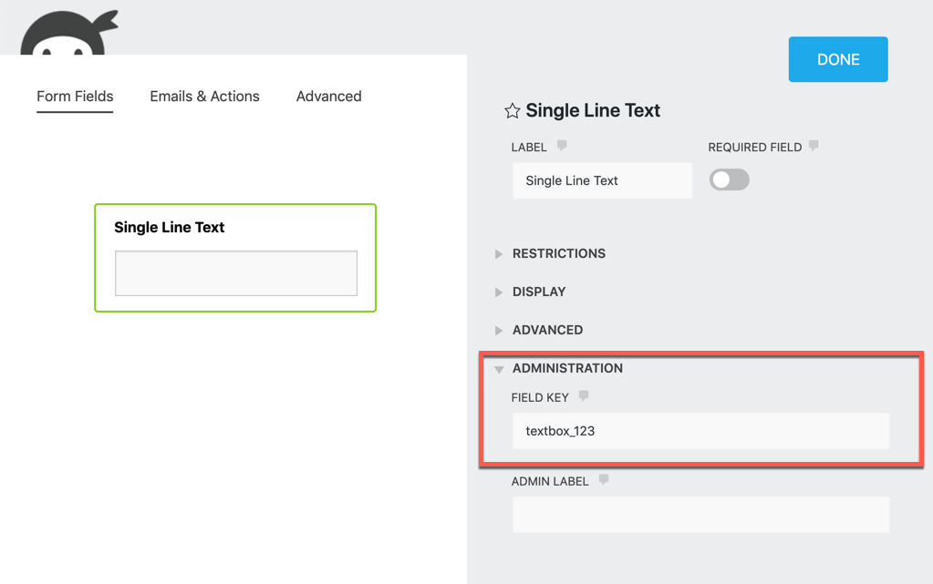933x584 pixels.
Task: Expand the RESTRICTIONS section
Action: coord(558,253)
